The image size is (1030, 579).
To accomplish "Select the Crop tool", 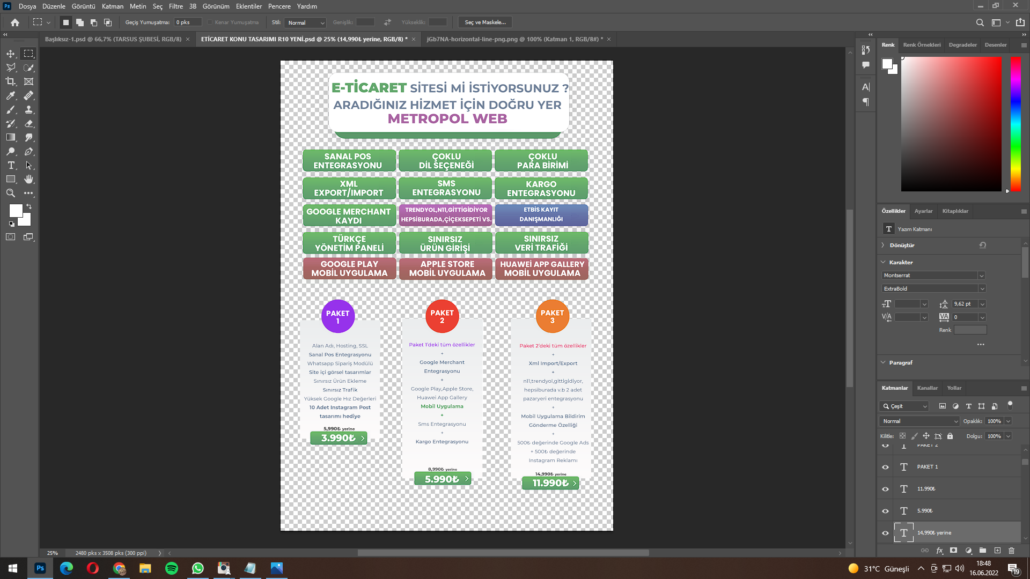I will [11, 81].
